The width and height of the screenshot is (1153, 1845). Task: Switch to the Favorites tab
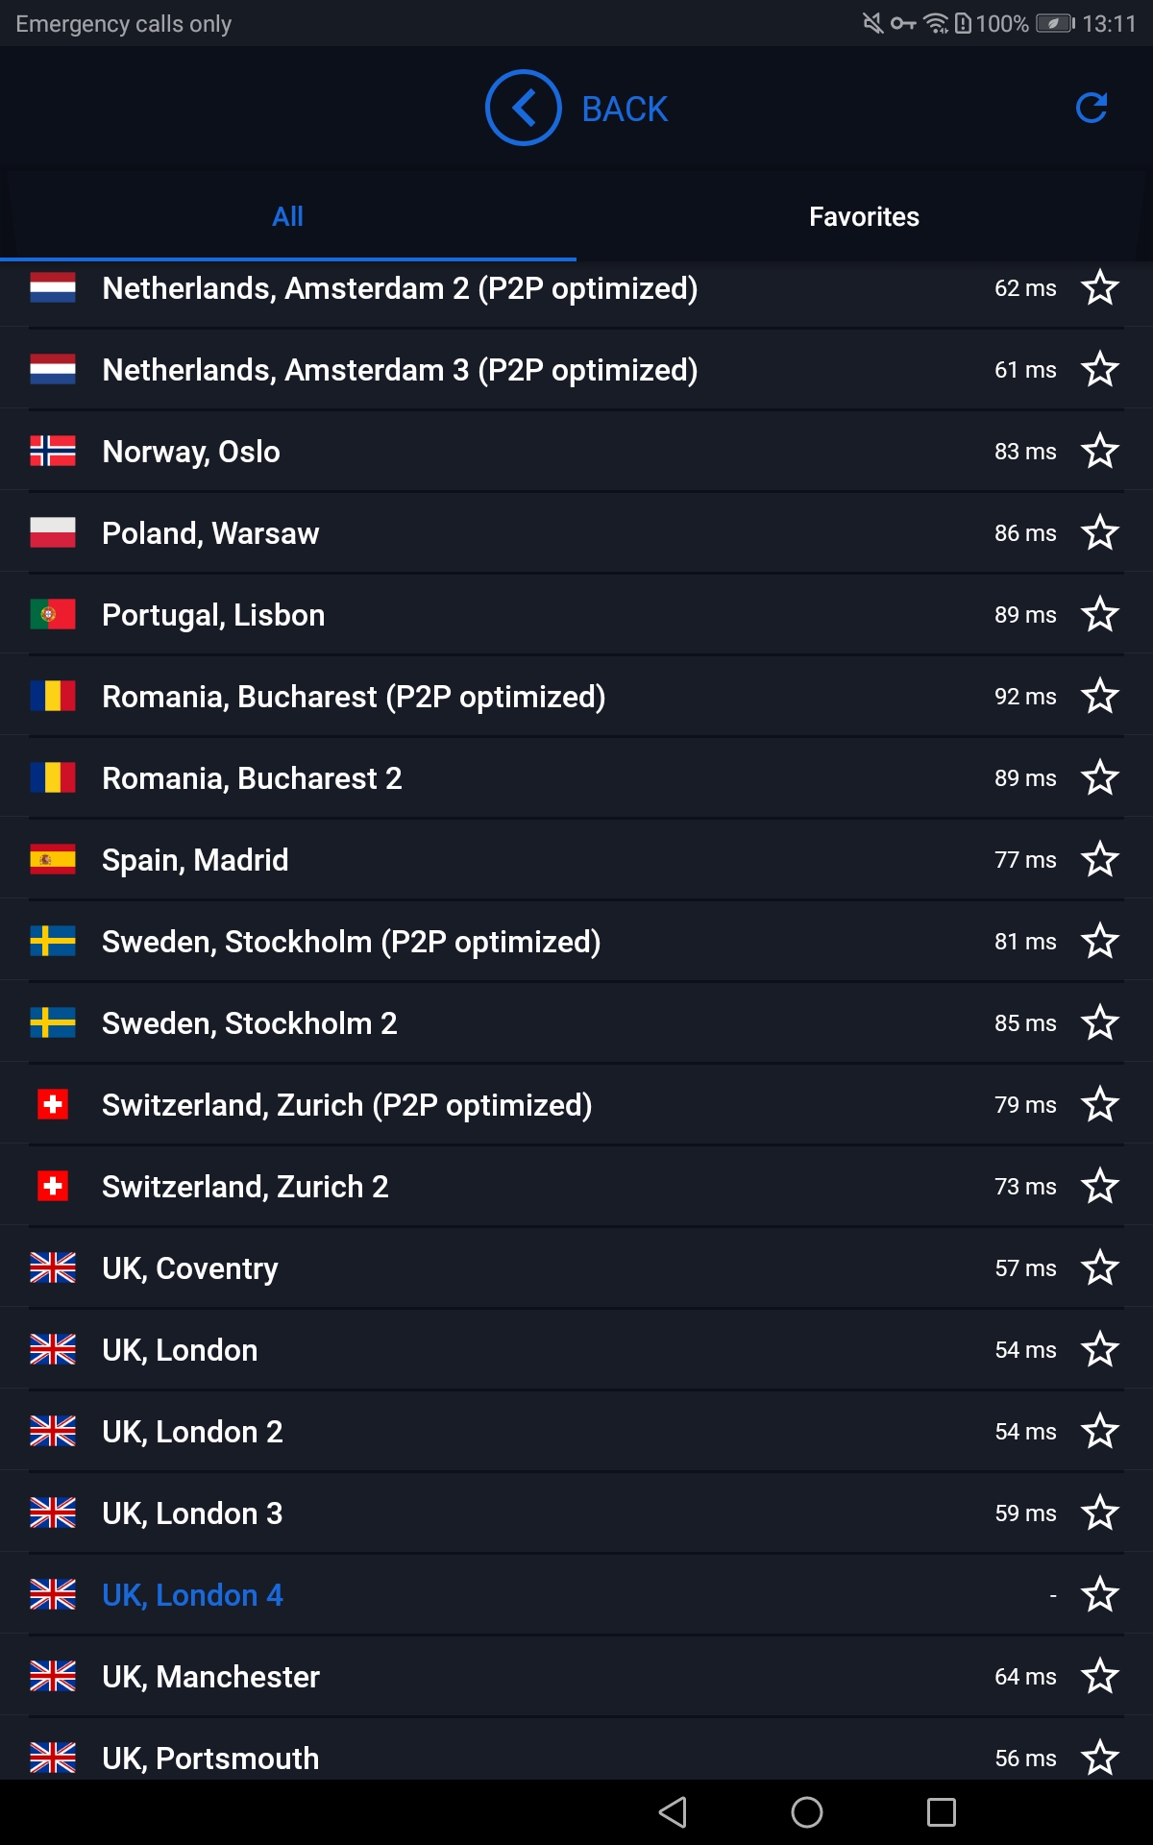[x=864, y=217]
